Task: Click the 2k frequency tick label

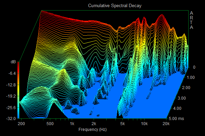Action: (94, 124)
